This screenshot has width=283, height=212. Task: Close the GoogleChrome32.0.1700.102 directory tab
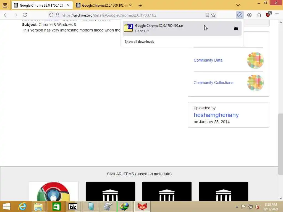[130, 6]
